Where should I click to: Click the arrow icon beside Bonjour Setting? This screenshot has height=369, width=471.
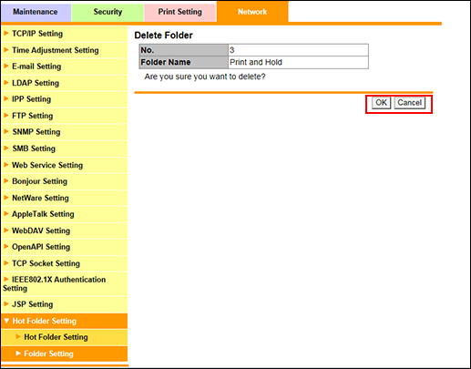6,181
